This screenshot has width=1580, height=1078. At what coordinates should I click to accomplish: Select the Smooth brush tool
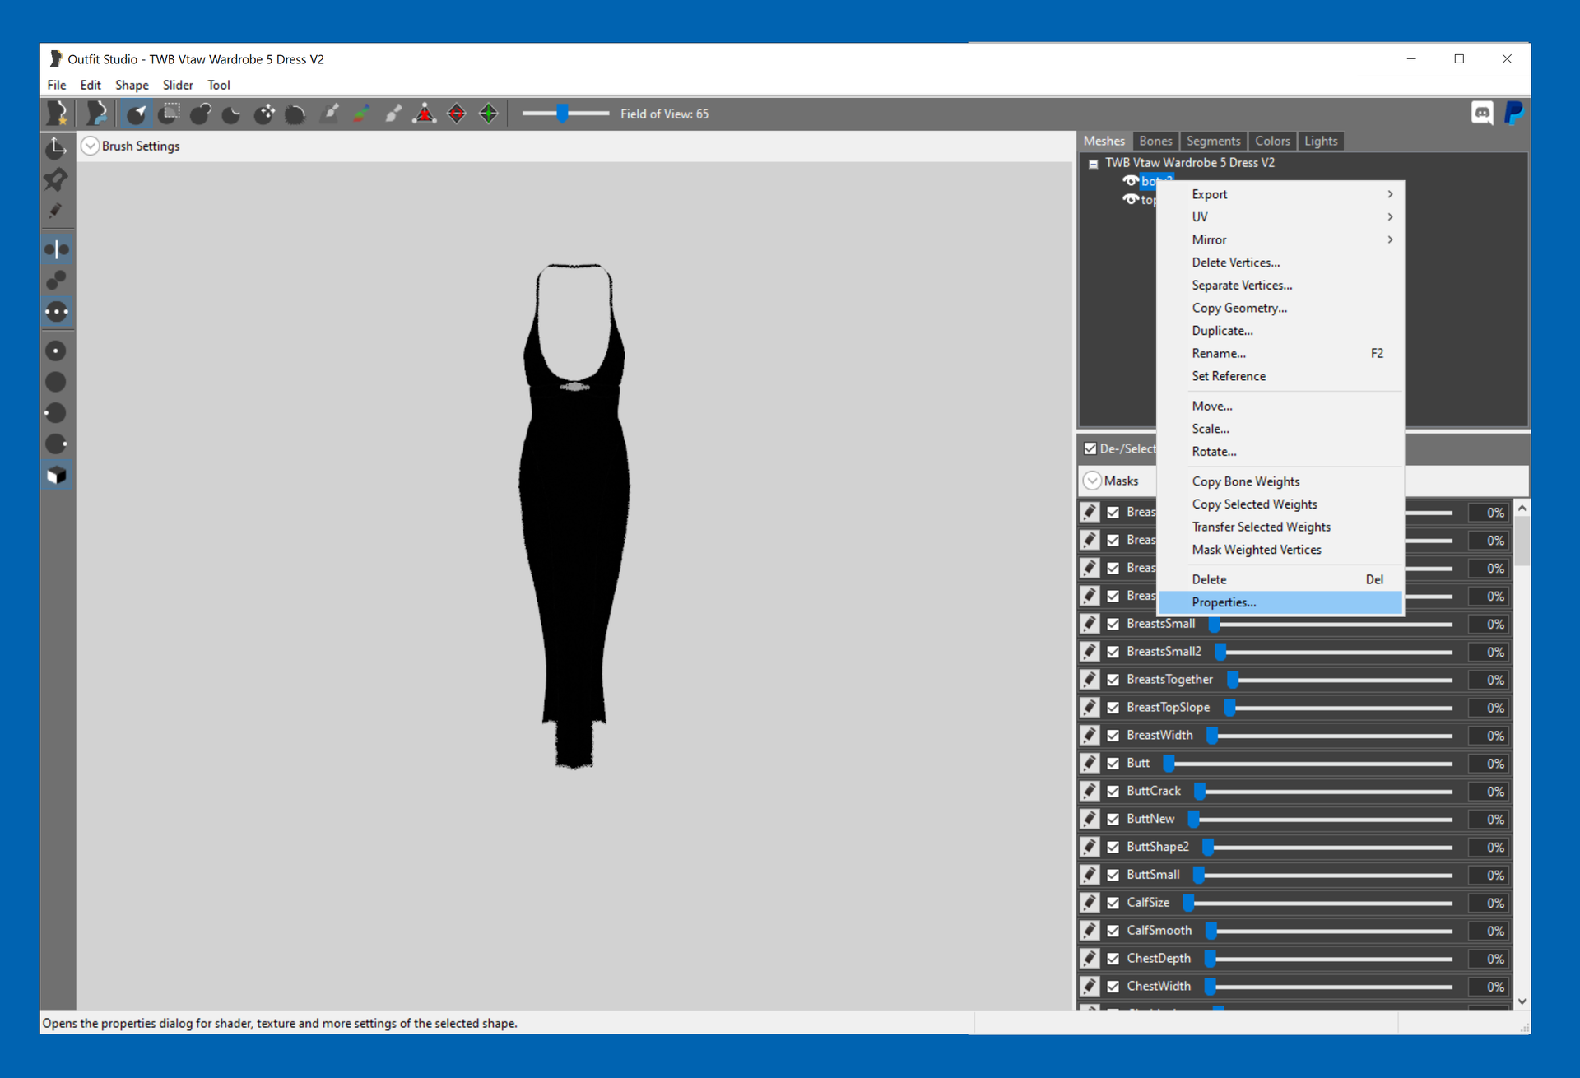click(295, 114)
